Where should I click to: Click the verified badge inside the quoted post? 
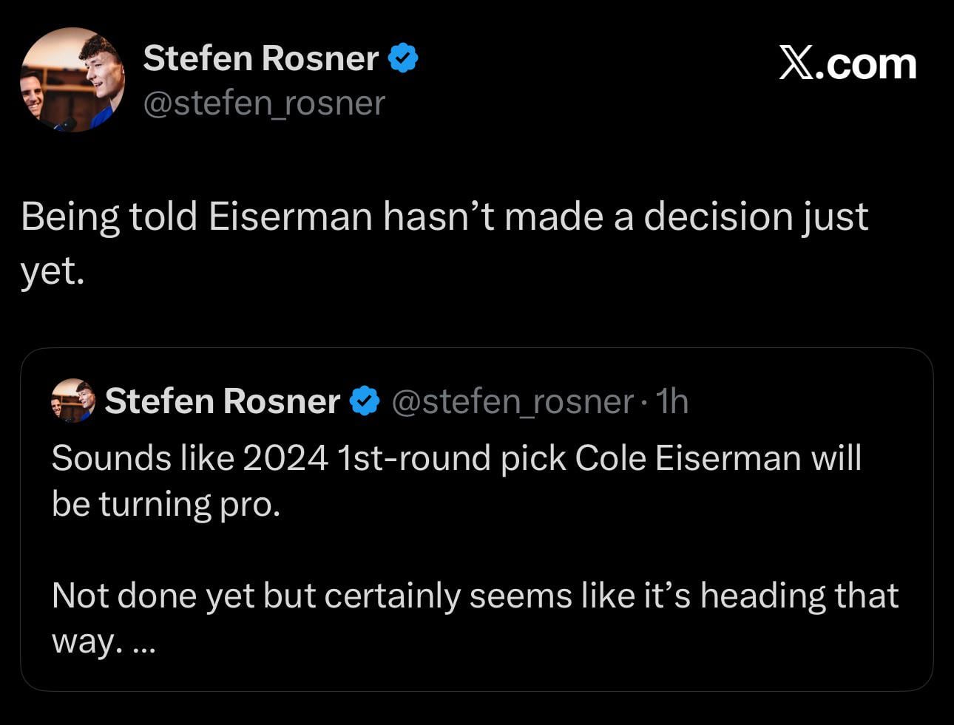pyautogui.click(x=364, y=401)
